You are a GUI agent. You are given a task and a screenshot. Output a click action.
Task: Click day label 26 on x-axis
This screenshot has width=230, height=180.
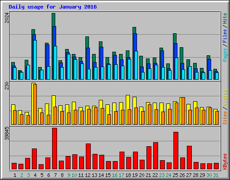tap(182, 175)
